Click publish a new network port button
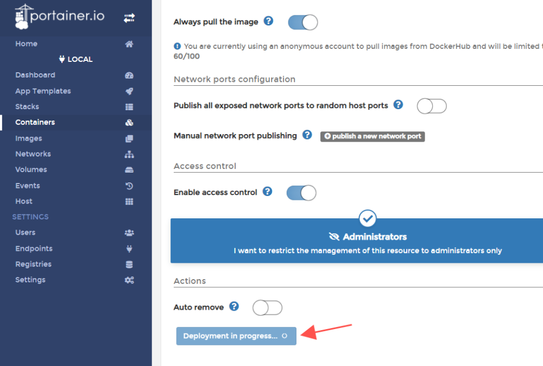 click(x=372, y=136)
